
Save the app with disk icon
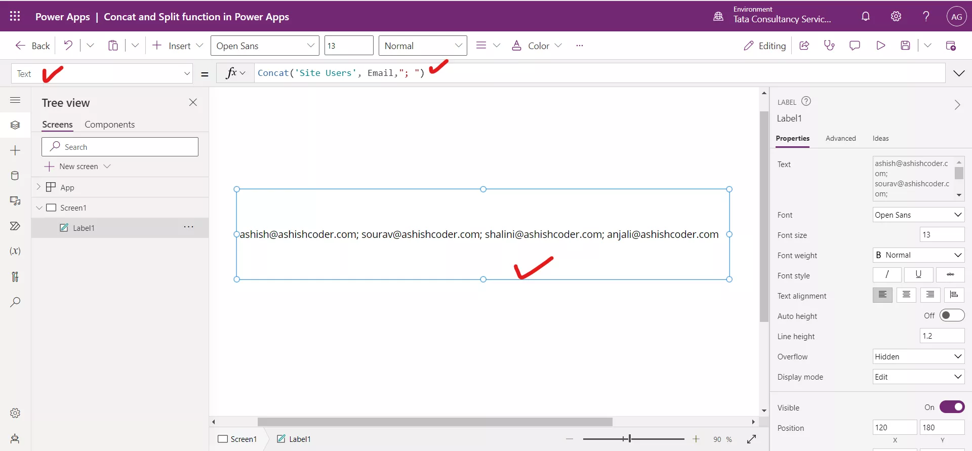point(906,46)
